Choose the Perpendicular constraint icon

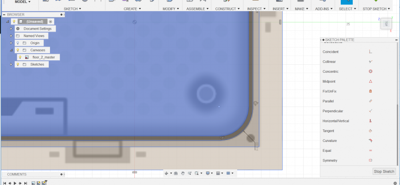(370, 111)
